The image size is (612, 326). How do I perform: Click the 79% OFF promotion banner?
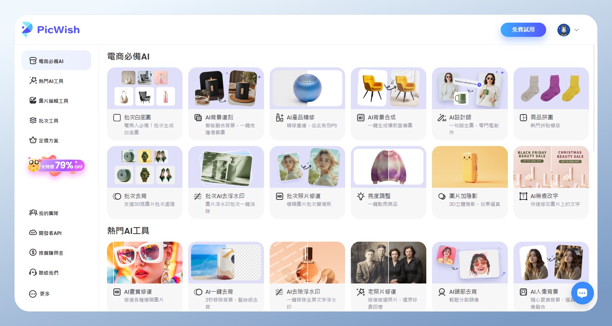click(x=56, y=165)
